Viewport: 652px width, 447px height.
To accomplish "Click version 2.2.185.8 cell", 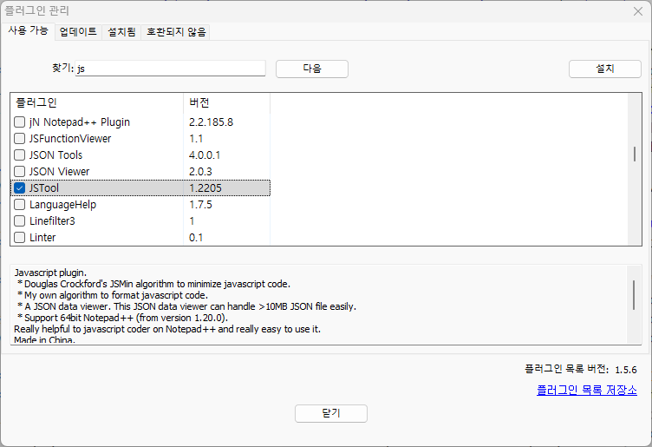I will coord(212,122).
